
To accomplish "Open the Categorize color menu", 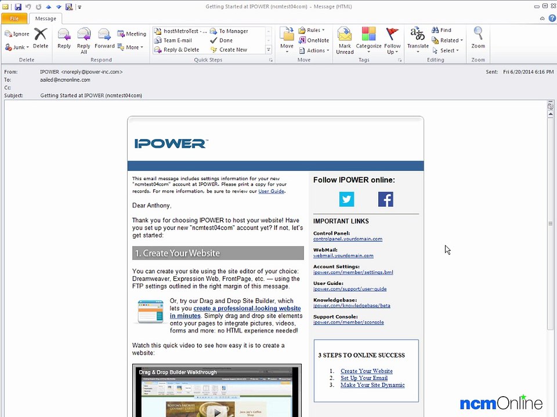I will coord(368,41).
